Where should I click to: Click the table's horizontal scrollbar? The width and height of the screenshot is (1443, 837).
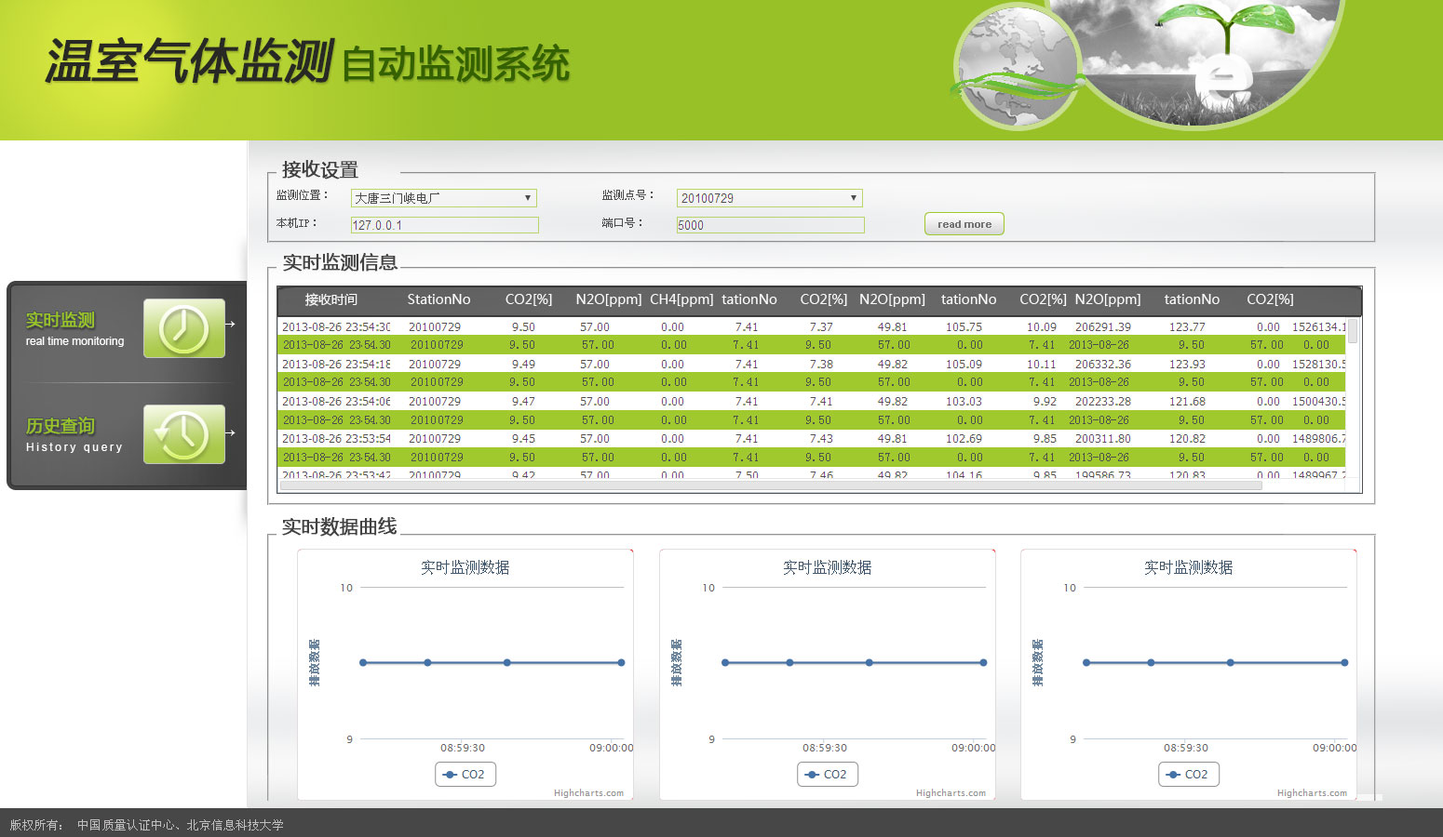(771, 485)
